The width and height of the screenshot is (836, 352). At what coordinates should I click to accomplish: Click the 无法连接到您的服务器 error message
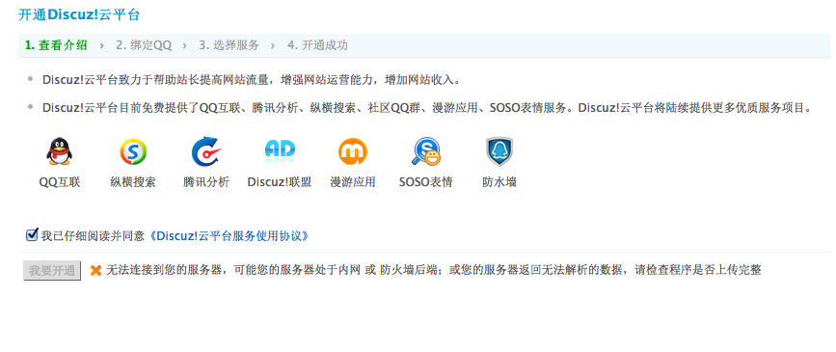434,270
